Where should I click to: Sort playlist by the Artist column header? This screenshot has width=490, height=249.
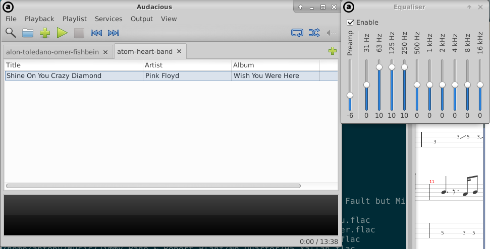(187, 65)
